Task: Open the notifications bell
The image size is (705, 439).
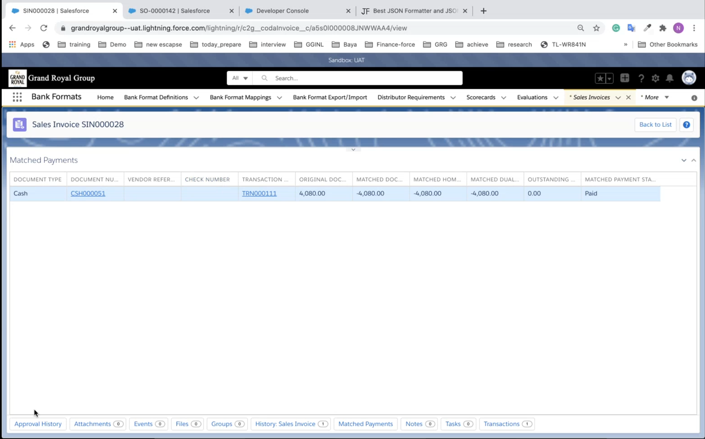Action: click(x=669, y=78)
